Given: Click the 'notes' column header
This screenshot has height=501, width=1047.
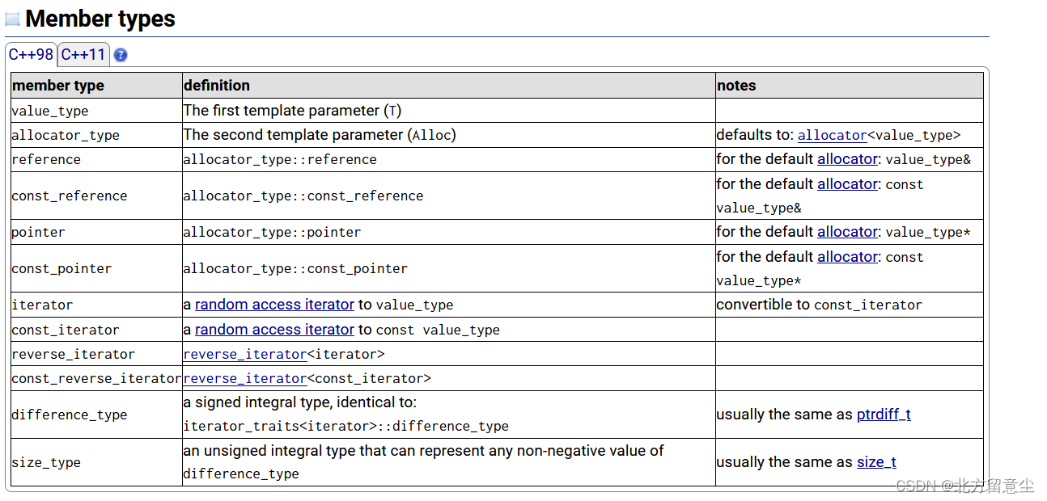Looking at the screenshot, I should click(x=850, y=86).
